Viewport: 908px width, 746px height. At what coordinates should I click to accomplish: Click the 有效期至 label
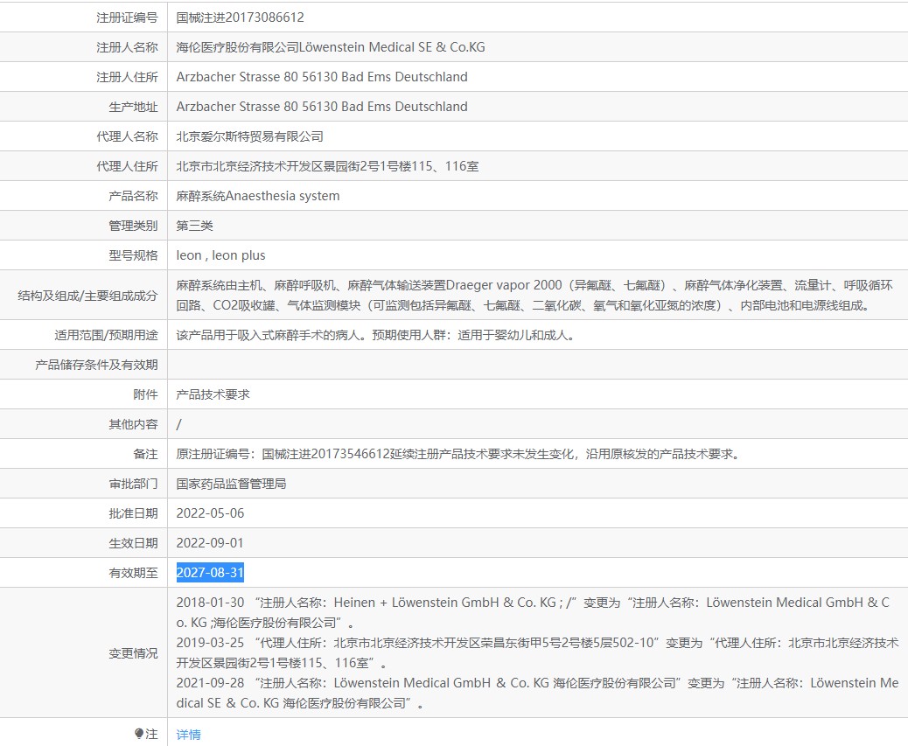[133, 573]
